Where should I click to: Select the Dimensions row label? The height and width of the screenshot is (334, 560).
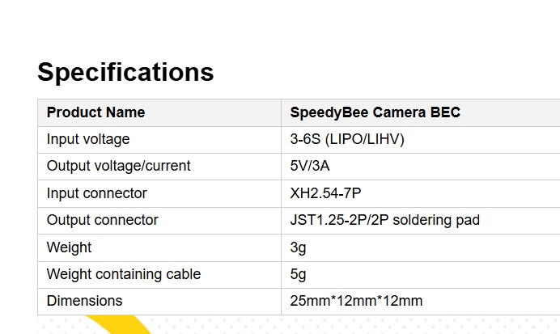click(x=84, y=301)
